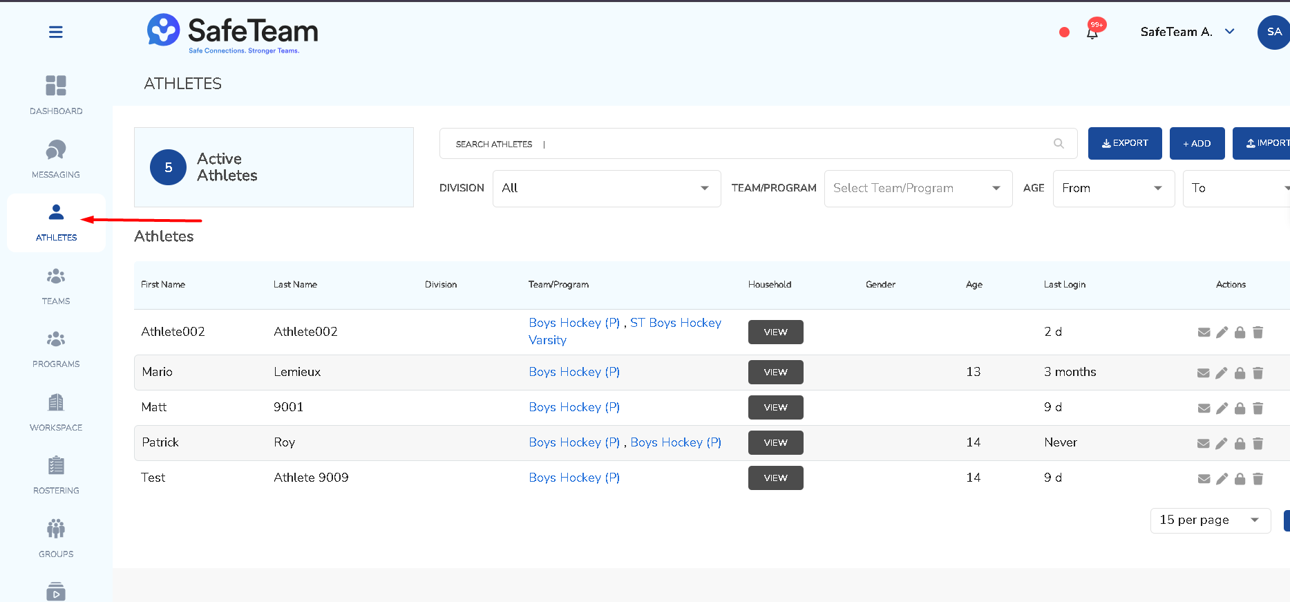
Task: Email Mario Lemieux via envelope icon
Action: [x=1204, y=373]
